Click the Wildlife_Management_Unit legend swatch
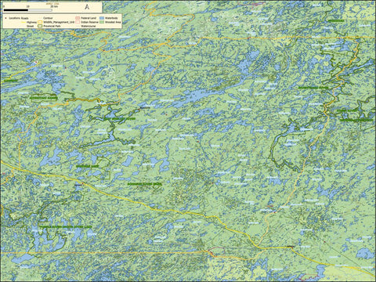 coord(40,22)
